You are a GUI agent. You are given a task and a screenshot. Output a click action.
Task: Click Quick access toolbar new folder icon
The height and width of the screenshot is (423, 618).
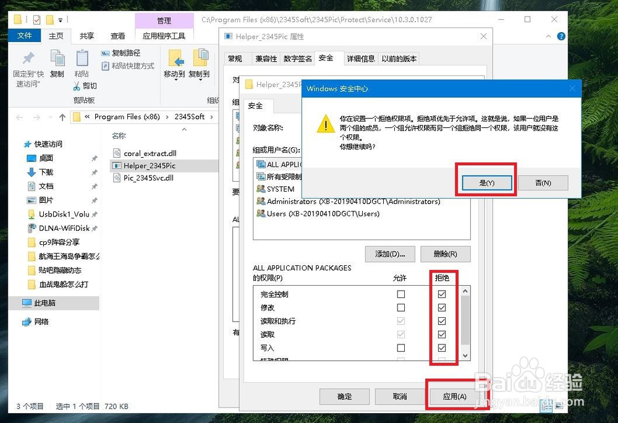click(x=49, y=19)
